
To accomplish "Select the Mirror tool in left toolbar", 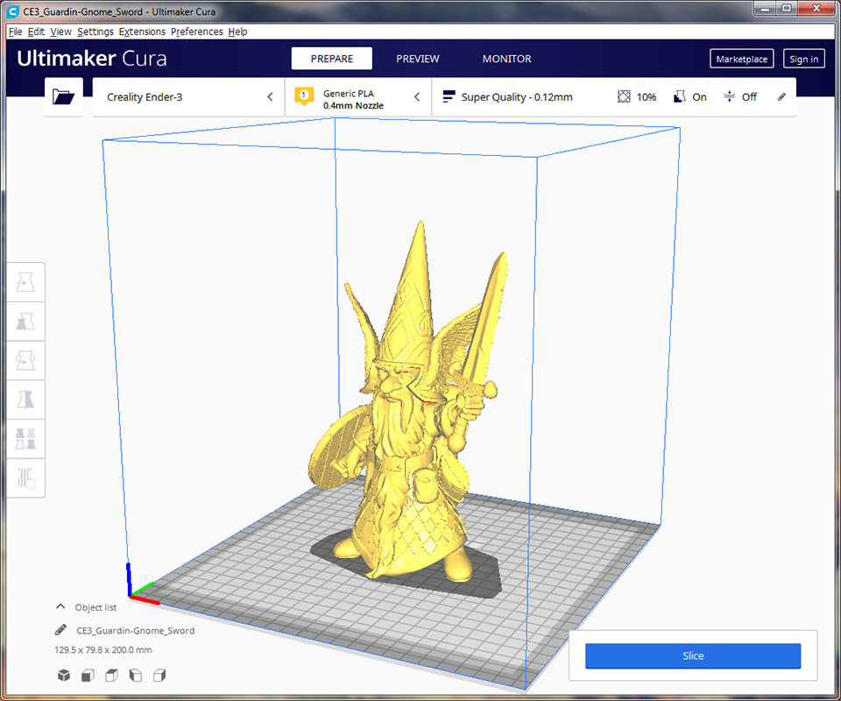I will [25, 400].
